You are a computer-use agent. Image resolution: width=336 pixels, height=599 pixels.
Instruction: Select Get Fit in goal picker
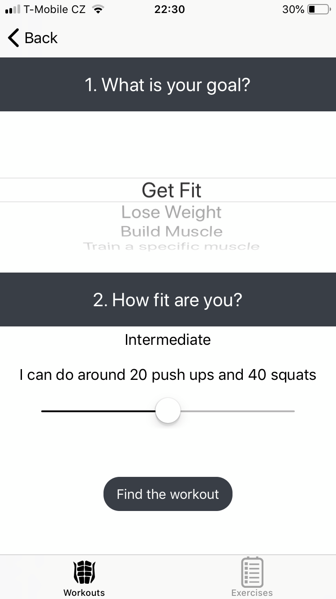[x=172, y=190]
